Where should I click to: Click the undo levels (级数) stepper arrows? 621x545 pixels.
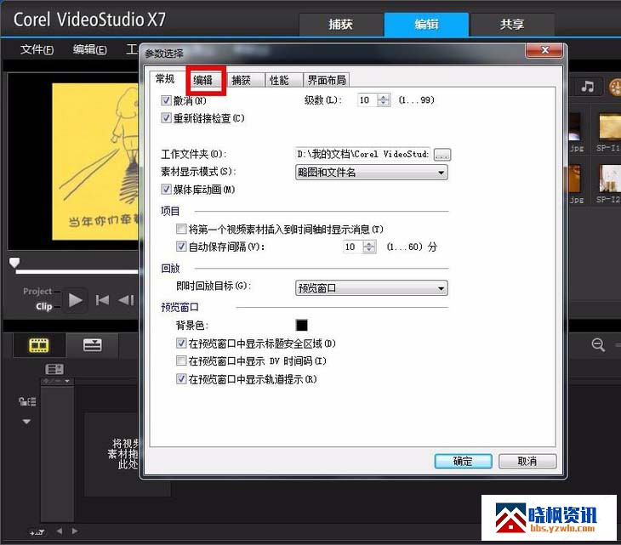pyautogui.click(x=384, y=100)
